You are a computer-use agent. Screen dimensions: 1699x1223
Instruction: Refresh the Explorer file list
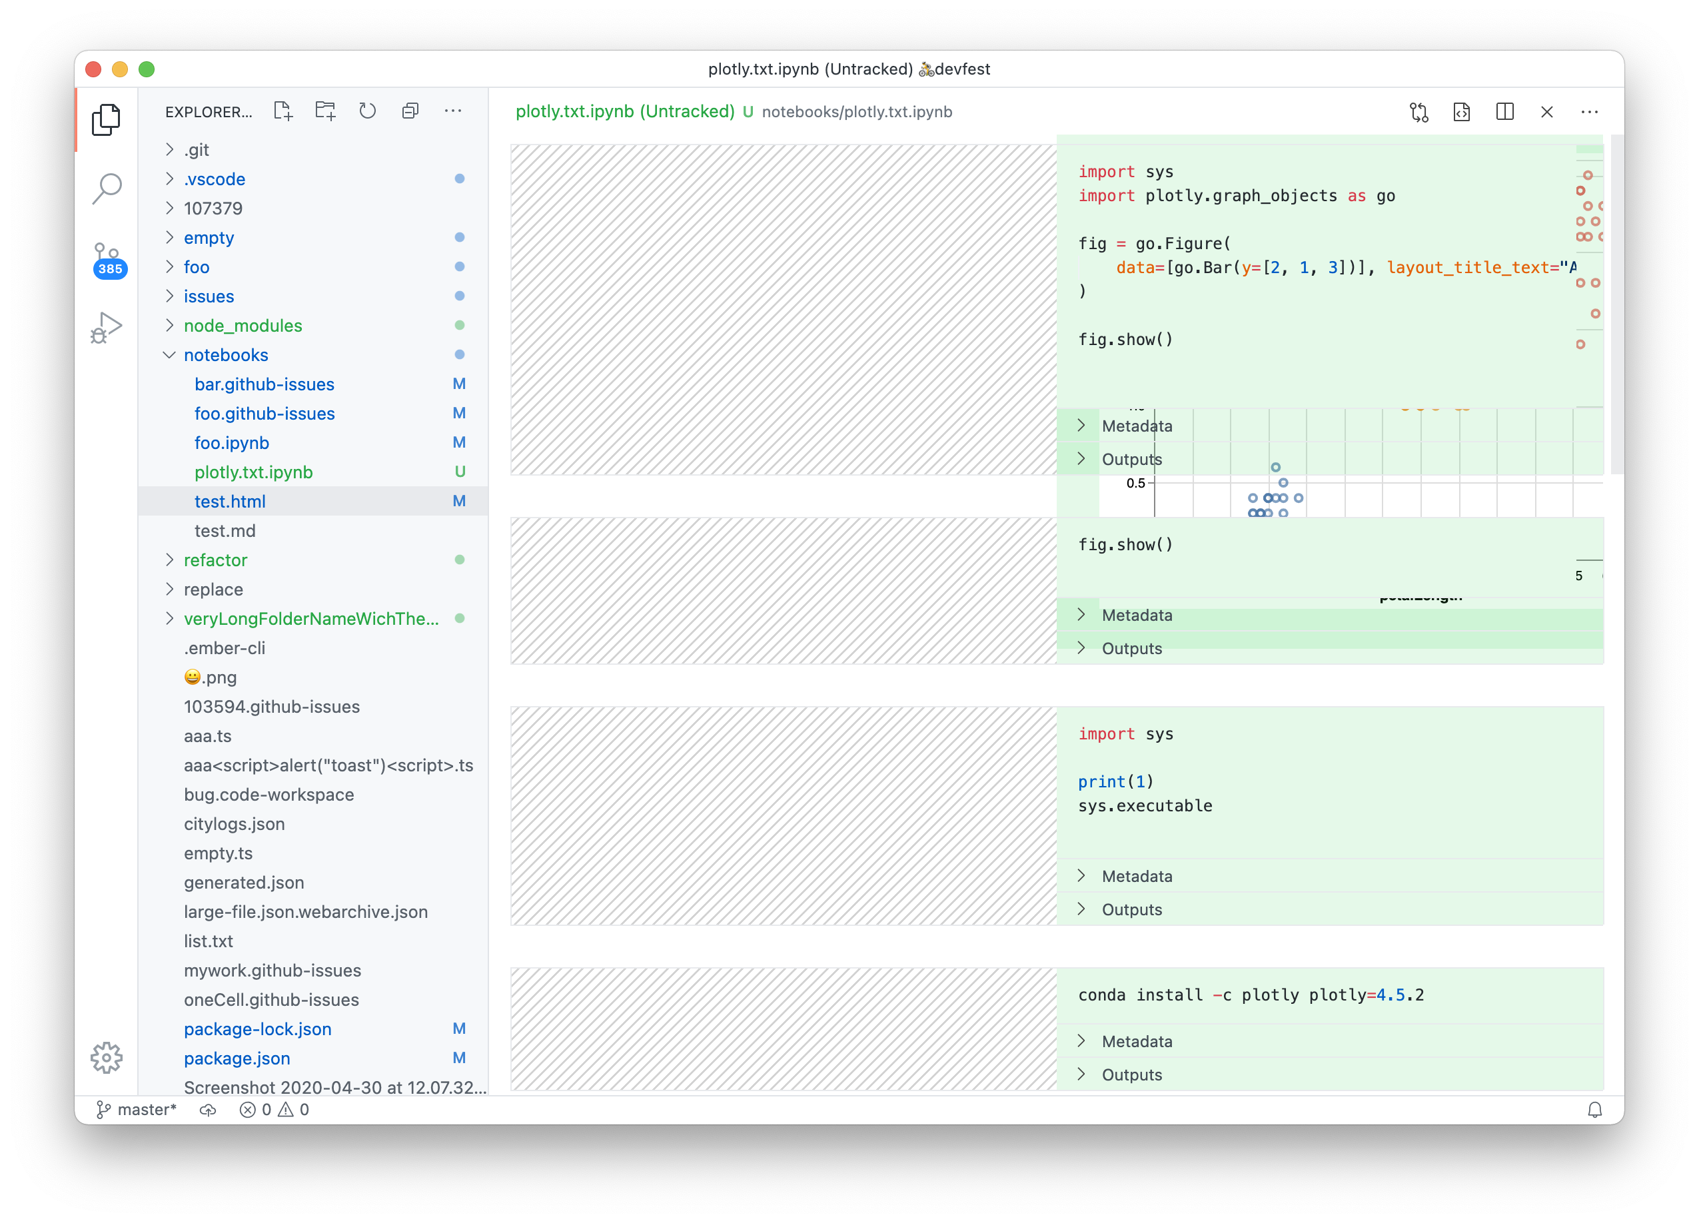click(367, 110)
